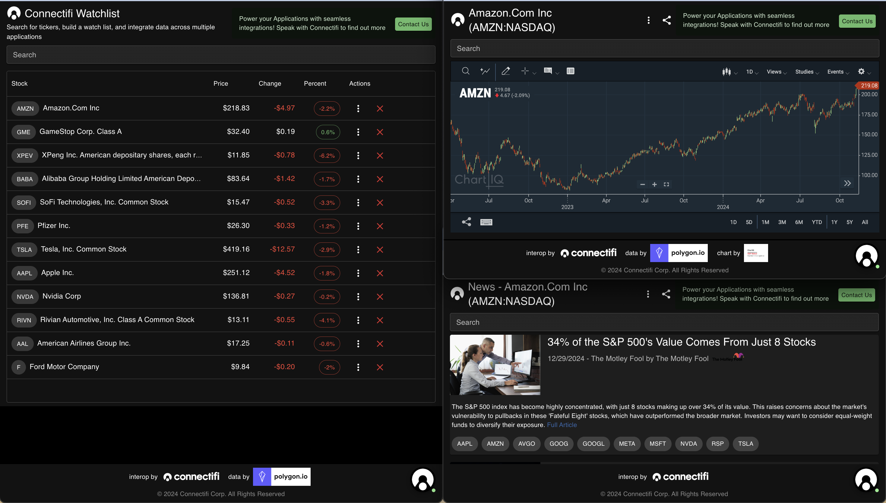Viewport: 886px width, 503px height.
Task: Click the BABA ticker chip in watchlist
Action: [x=24, y=179]
